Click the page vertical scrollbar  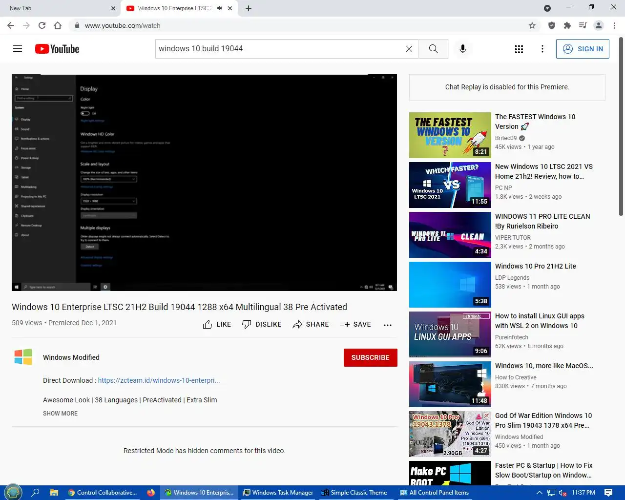click(621, 127)
